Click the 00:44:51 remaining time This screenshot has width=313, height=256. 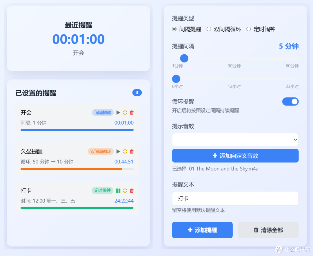[x=124, y=162]
